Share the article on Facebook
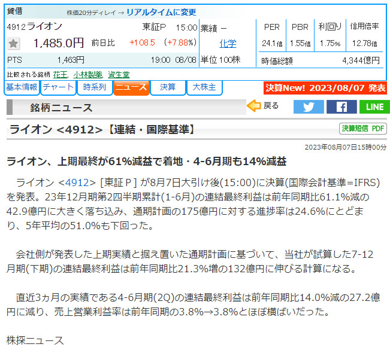This screenshot has height=350, width=390. coord(341,106)
